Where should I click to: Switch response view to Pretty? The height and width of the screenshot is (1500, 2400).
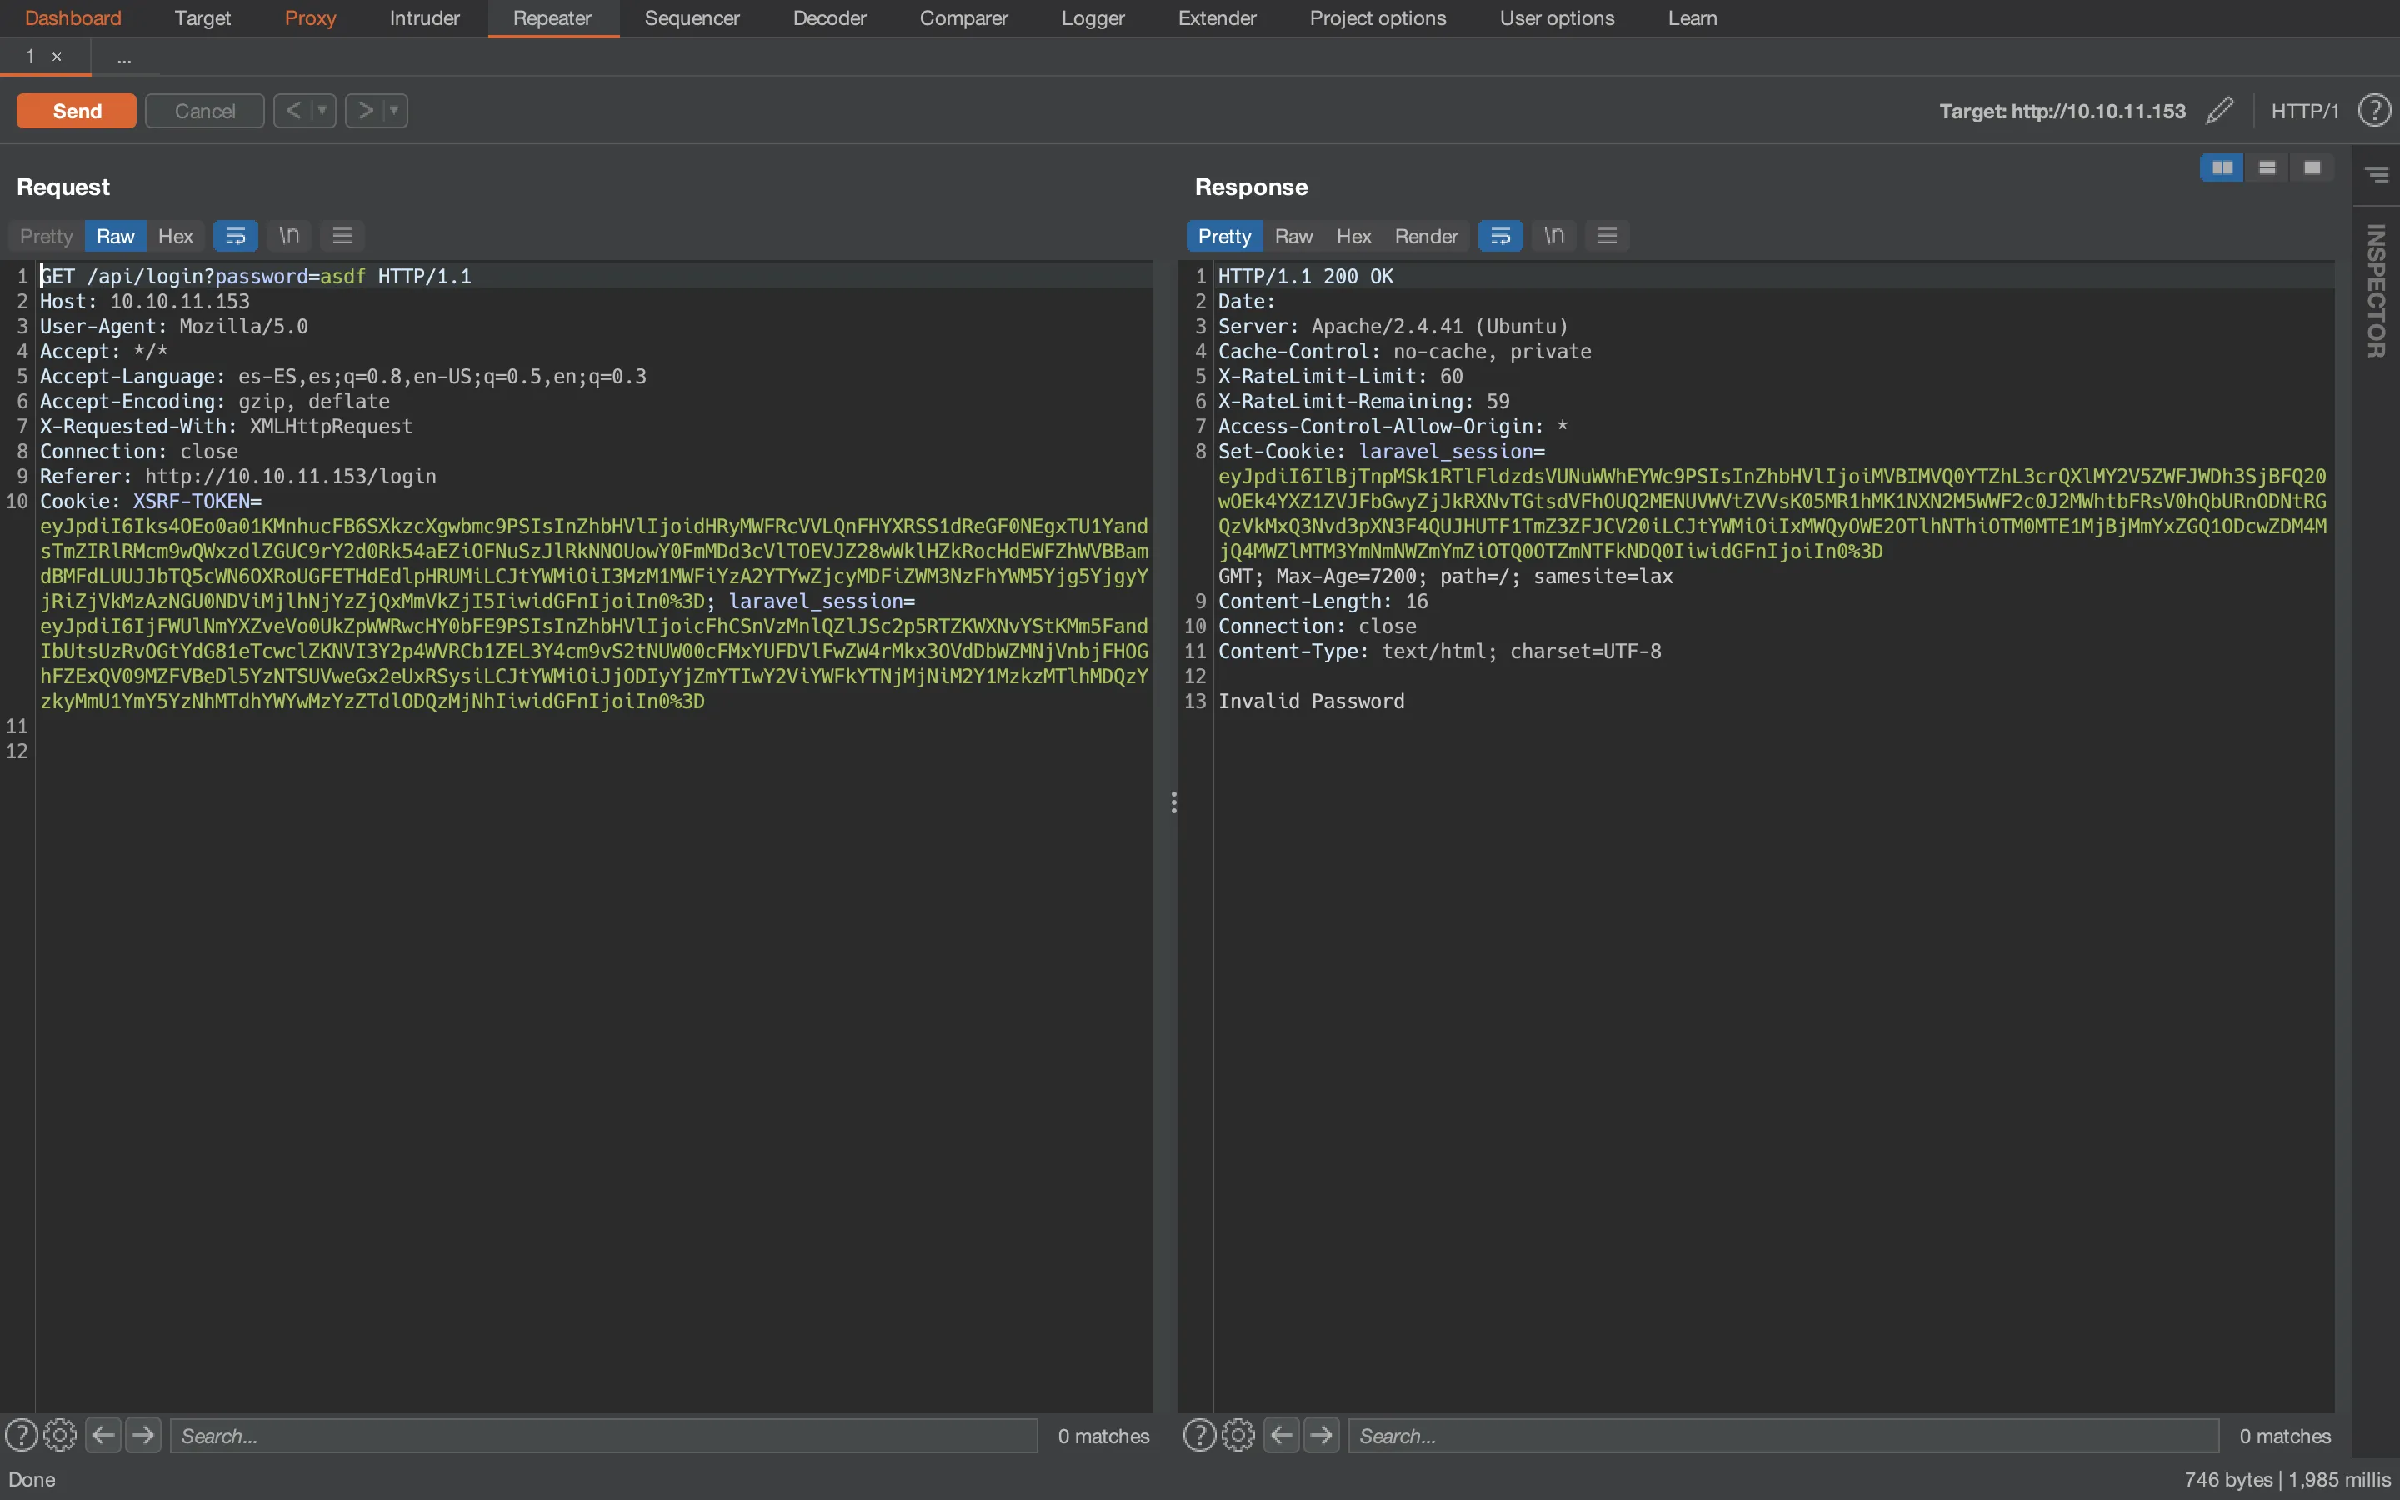click(1224, 236)
